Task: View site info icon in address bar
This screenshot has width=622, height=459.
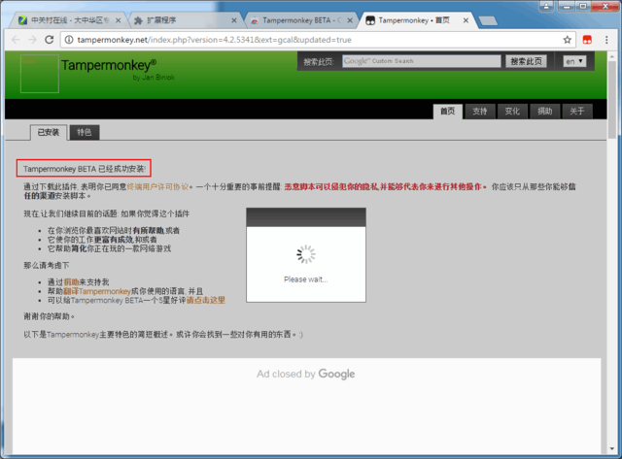Action: 69,40
